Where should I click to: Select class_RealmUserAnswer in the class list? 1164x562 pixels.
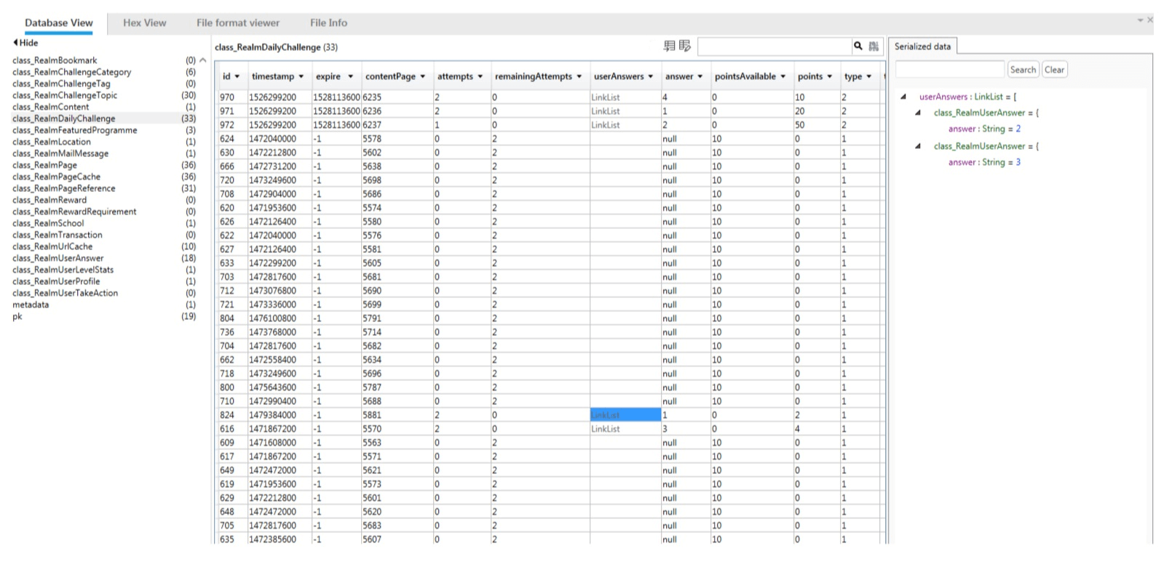[58, 258]
